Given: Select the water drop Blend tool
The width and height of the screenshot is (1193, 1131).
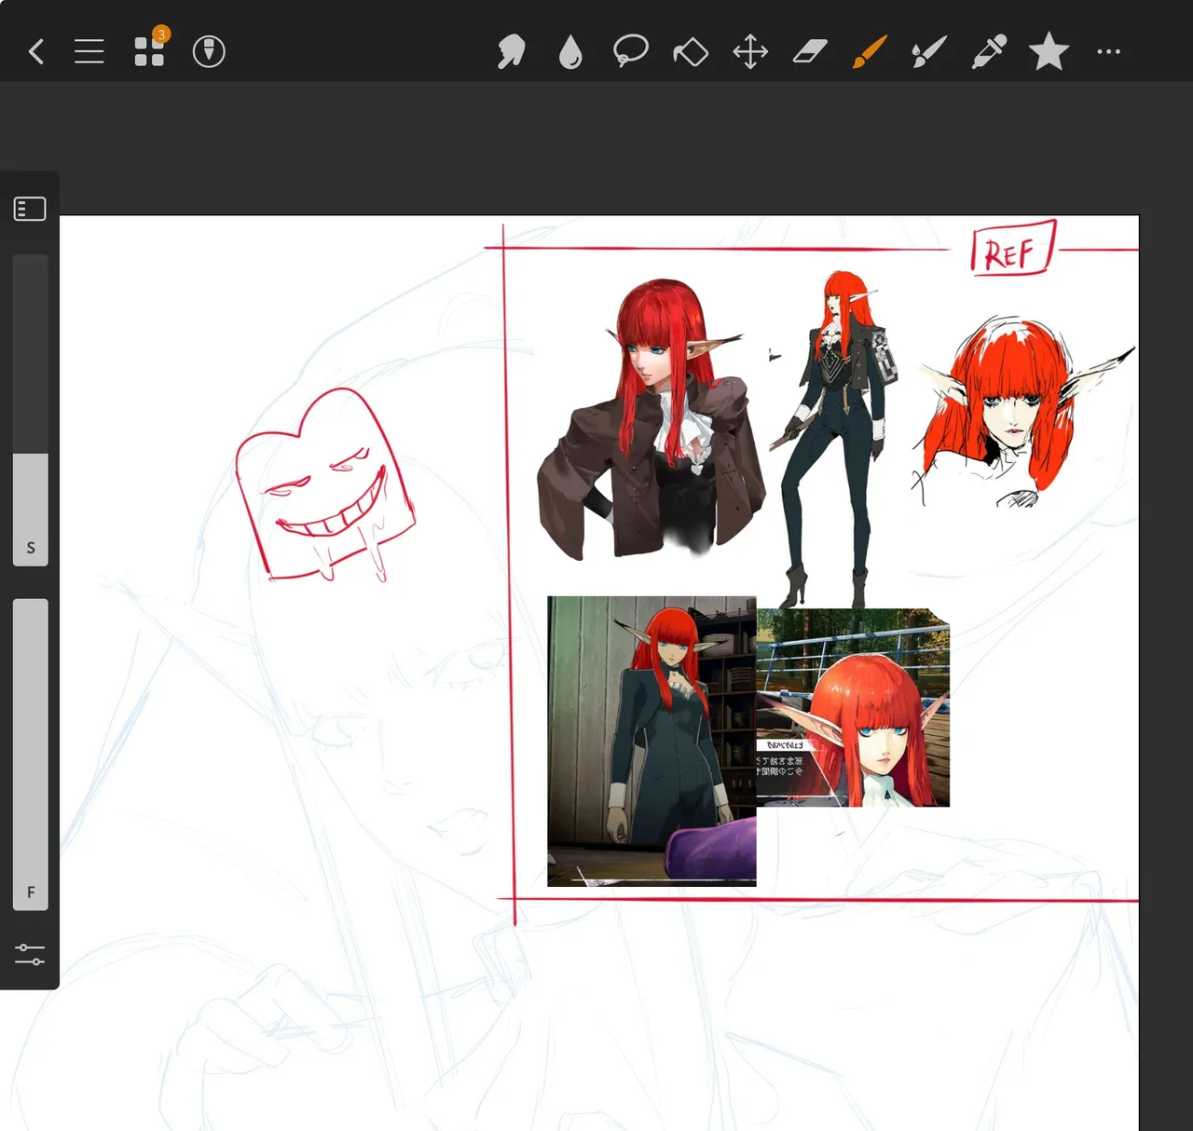Looking at the screenshot, I should point(570,52).
